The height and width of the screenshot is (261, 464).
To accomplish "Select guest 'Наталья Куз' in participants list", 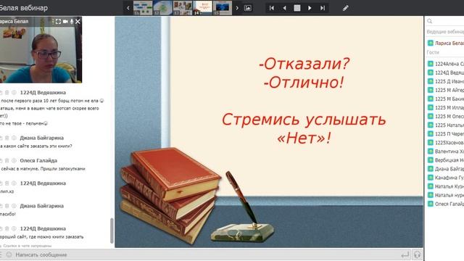I will [446, 186].
